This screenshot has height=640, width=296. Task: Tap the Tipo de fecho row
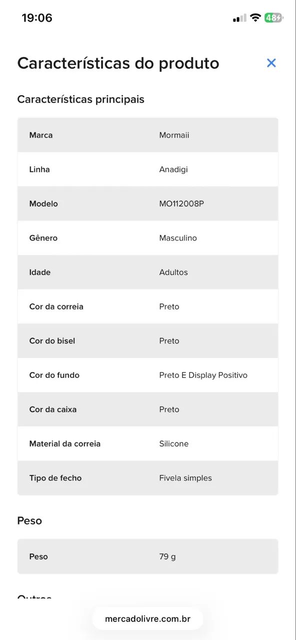click(148, 478)
